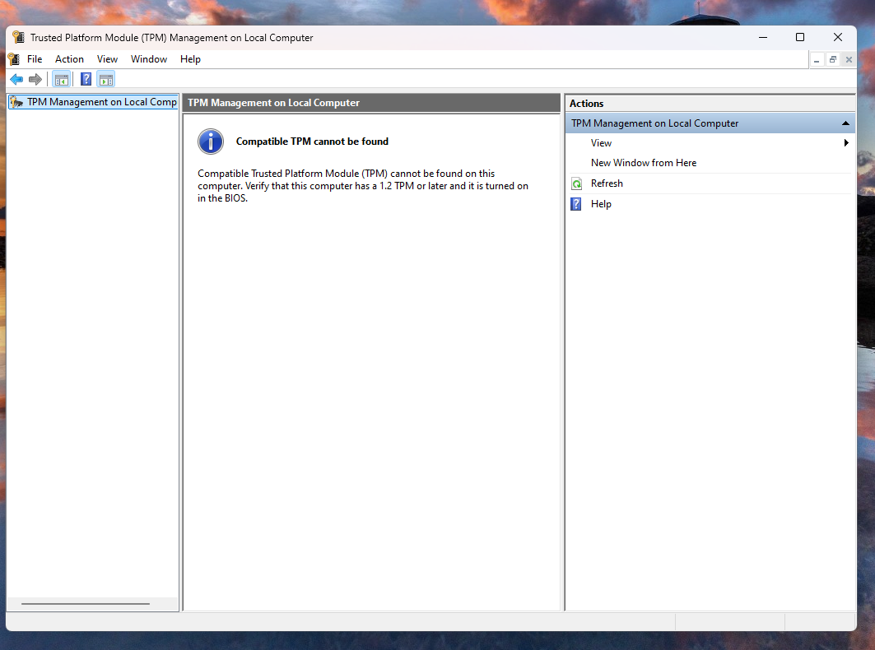This screenshot has width=875, height=650.
Task: Toggle Show/Hide Console Tree toolbar icon
Action: click(x=62, y=79)
